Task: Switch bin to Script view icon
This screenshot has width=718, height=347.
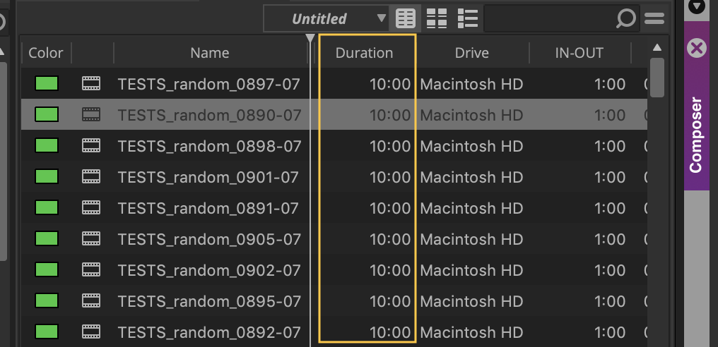Action: [468, 18]
